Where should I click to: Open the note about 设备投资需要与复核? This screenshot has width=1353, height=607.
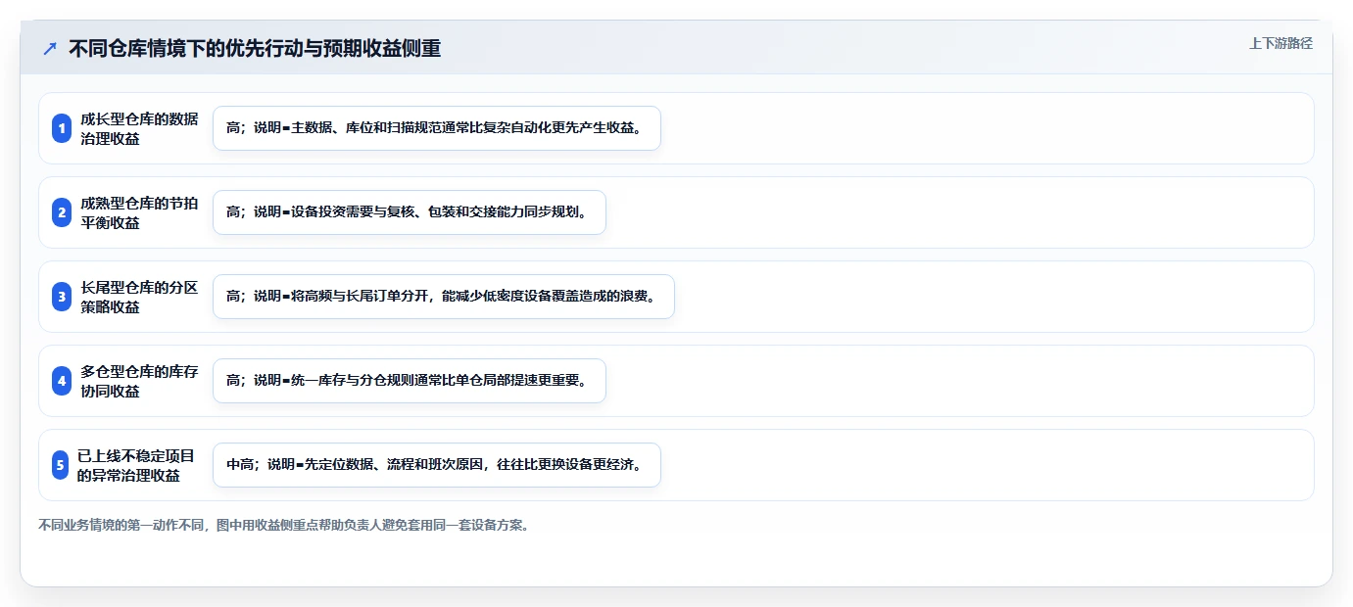click(x=410, y=212)
